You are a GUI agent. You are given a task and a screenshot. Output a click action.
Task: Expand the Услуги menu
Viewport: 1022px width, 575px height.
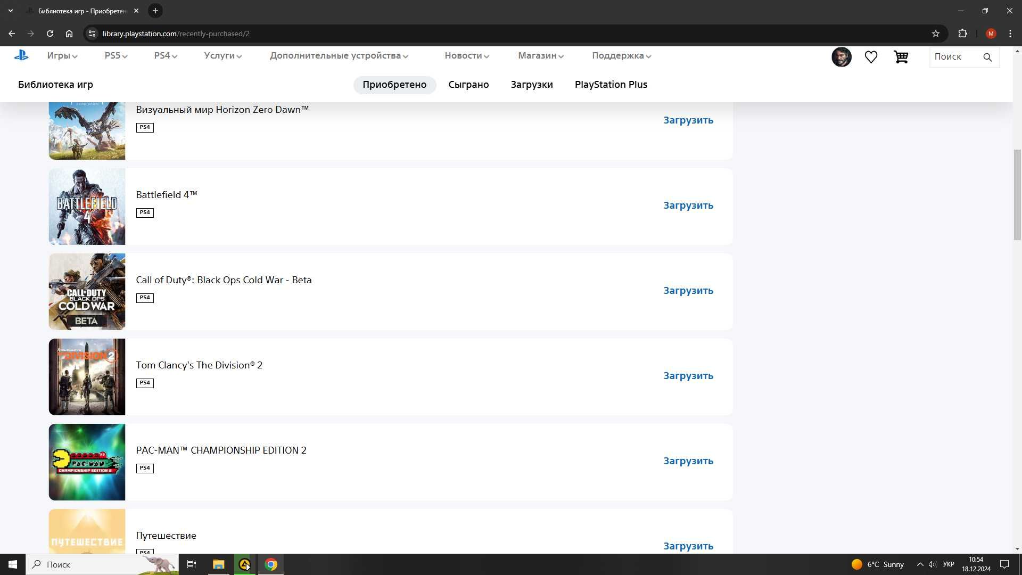pos(223,55)
